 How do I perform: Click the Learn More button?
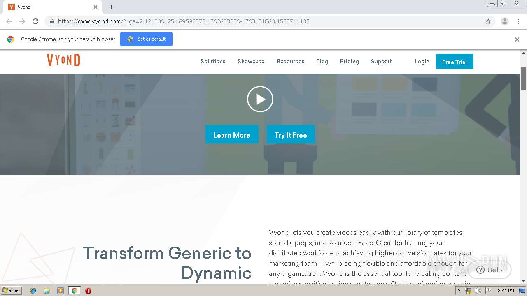click(232, 135)
